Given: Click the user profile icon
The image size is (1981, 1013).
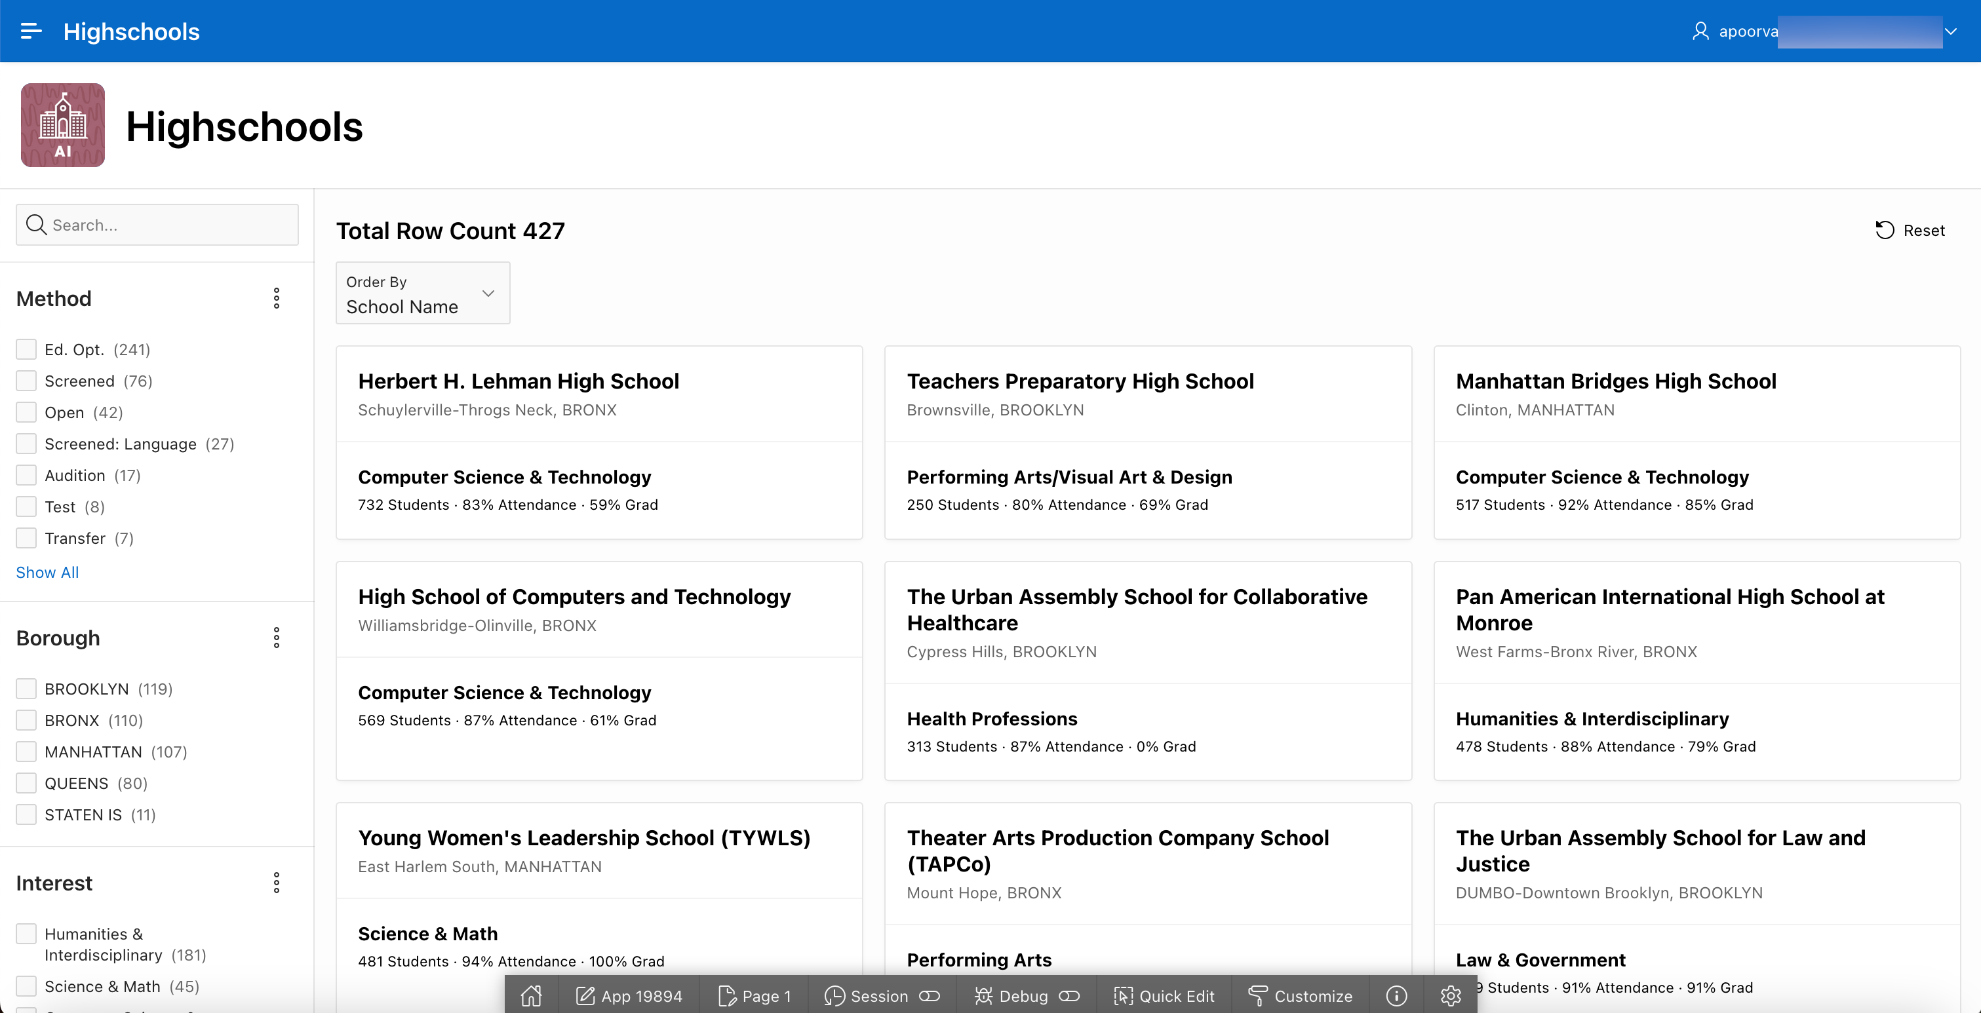Looking at the screenshot, I should [1700, 31].
